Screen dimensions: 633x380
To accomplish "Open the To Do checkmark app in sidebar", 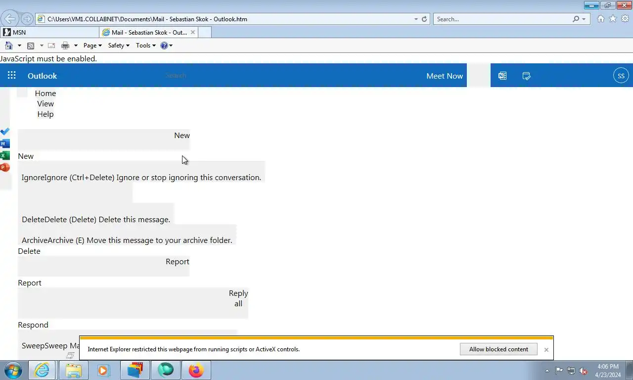I will point(5,132).
